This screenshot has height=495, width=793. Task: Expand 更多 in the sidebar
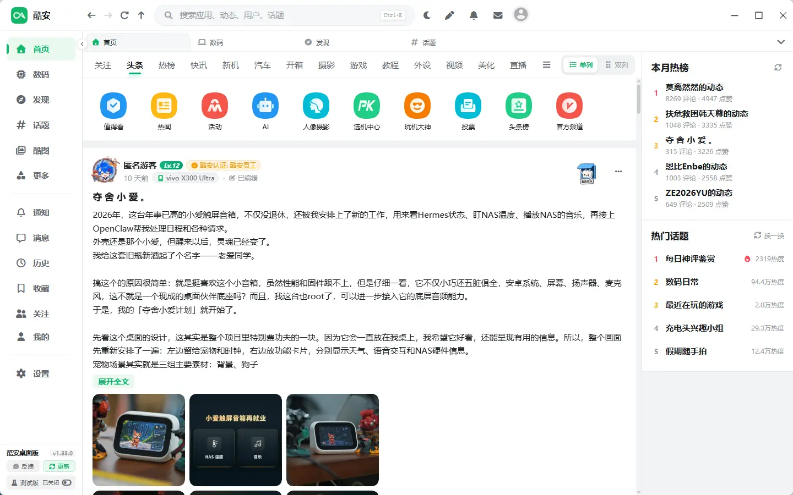click(x=41, y=175)
